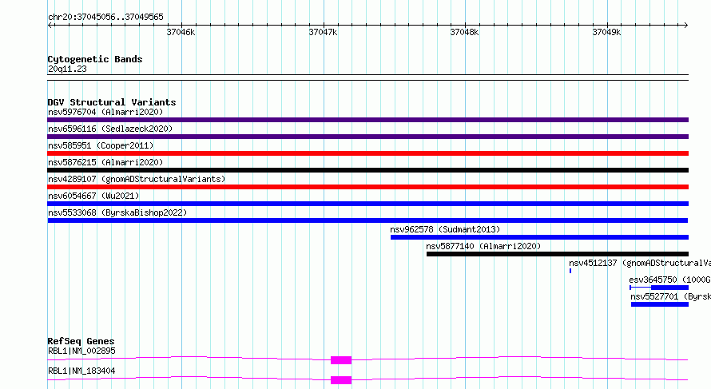Click the Cytogenetic Bands track title
Image resolution: width=711 pixels, height=389 pixels.
pyautogui.click(x=95, y=59)
